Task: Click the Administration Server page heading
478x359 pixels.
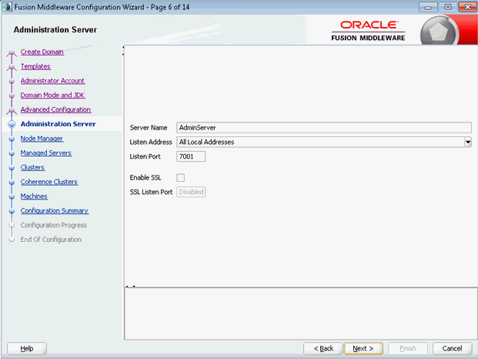Action: coord(55,29)
